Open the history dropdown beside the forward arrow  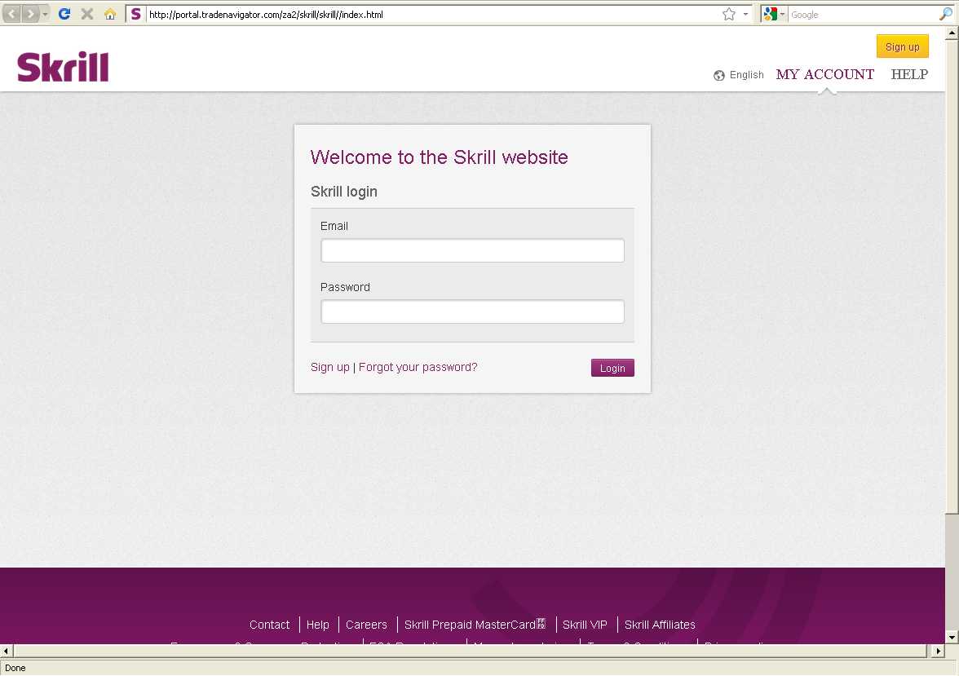tap(46, 14)
